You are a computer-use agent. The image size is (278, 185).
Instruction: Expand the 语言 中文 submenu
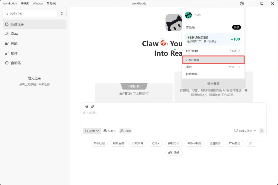tap(213, 67)
